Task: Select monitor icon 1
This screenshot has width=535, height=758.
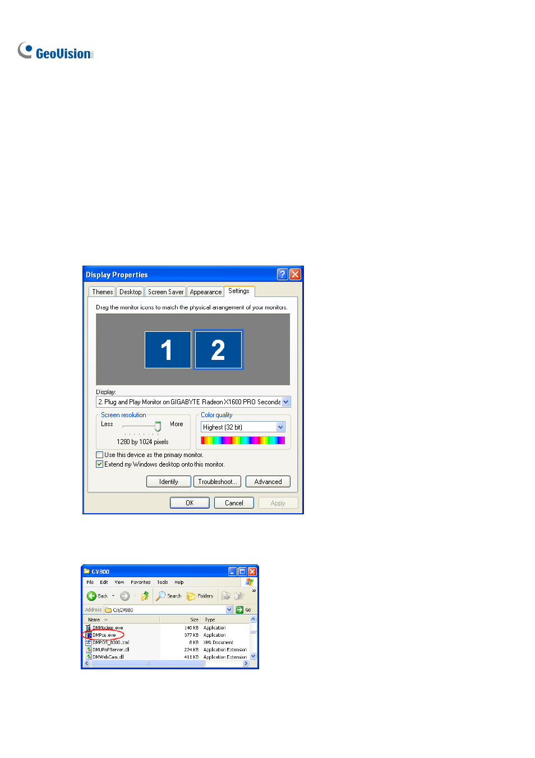Action: point(168,350)
